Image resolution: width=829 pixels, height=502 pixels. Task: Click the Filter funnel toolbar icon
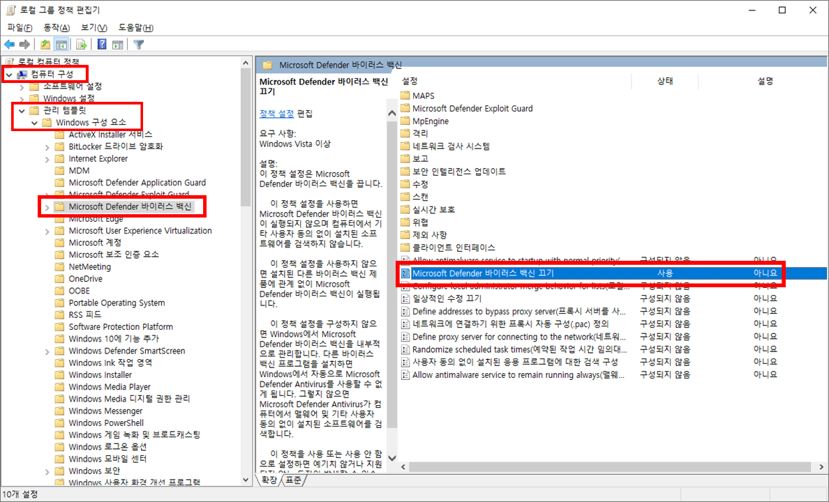[139, 45]
